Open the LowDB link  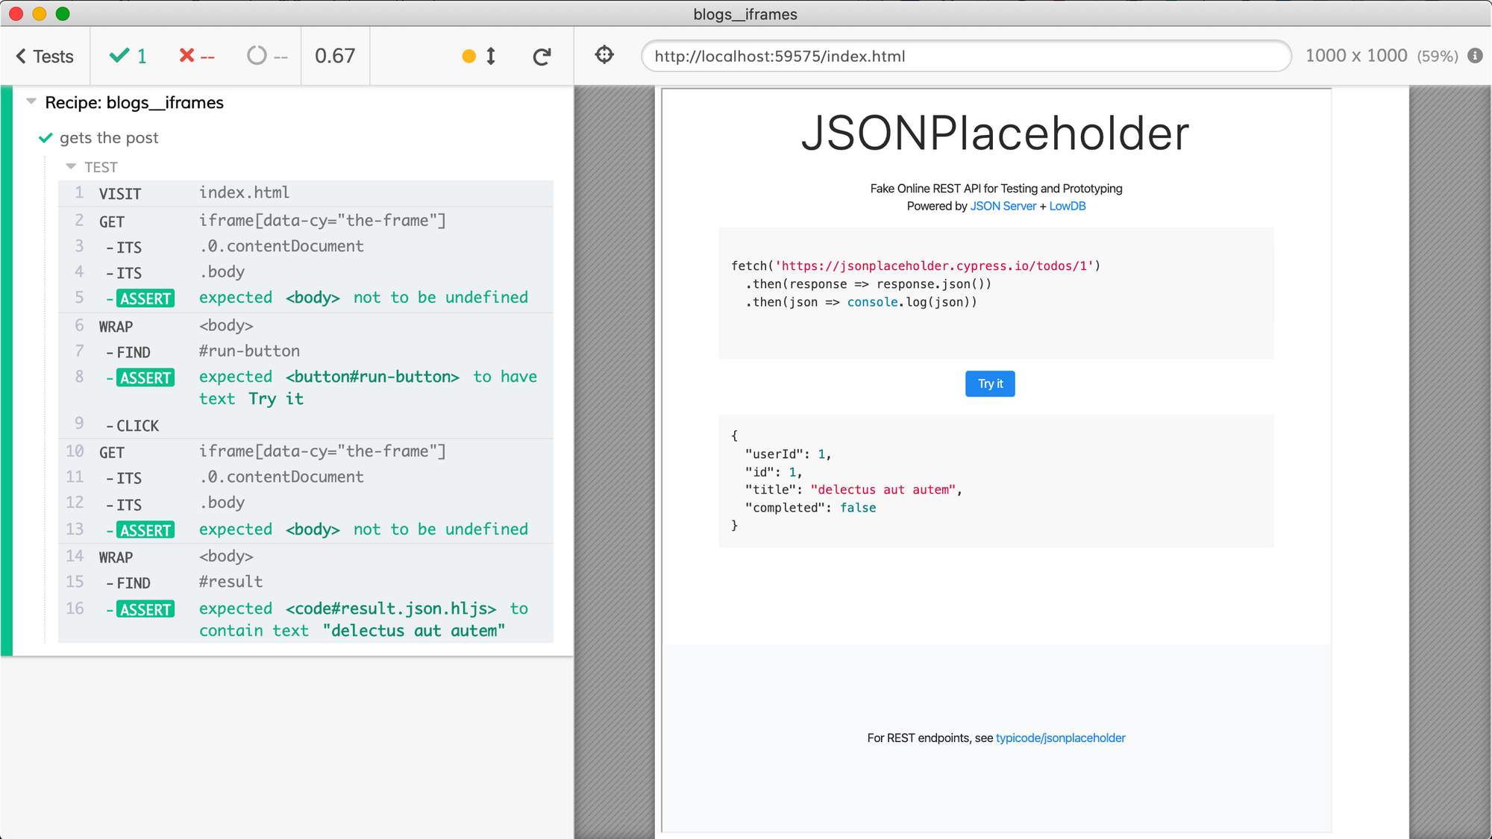click(1067, 206)
